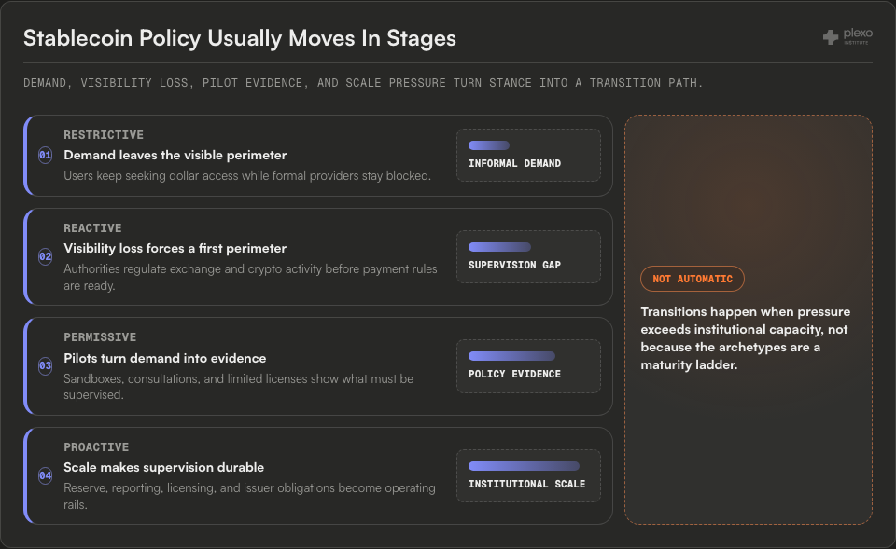The width and height of the screenshot is (896, 549).
Task: Click description 'Users keep seeking dollar access'
Action: coord(246,176)
